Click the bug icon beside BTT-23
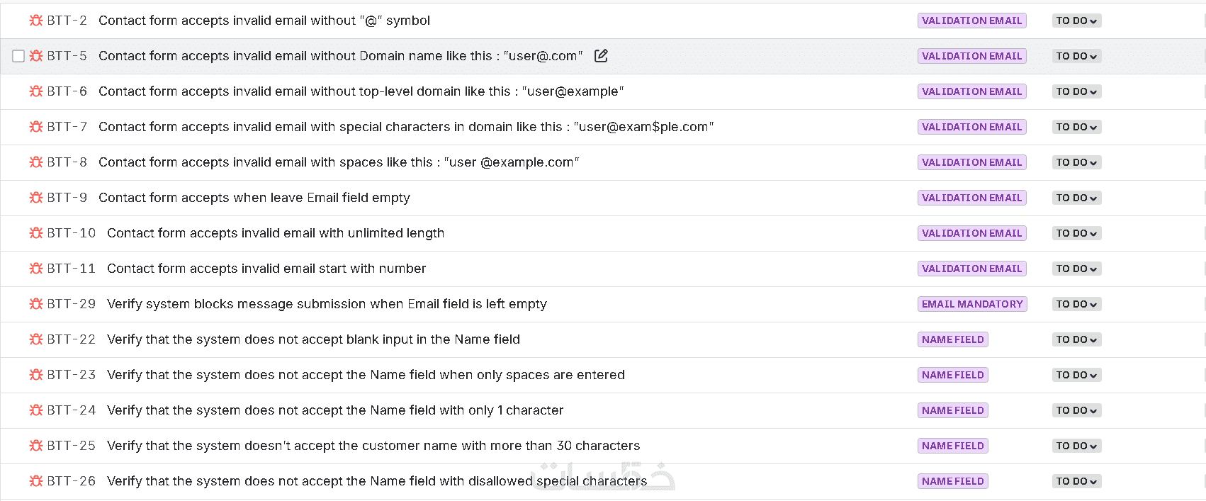 pyautogui.click(x=36, y=375)
